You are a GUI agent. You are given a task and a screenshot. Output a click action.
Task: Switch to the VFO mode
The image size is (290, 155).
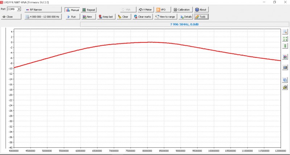161,10
